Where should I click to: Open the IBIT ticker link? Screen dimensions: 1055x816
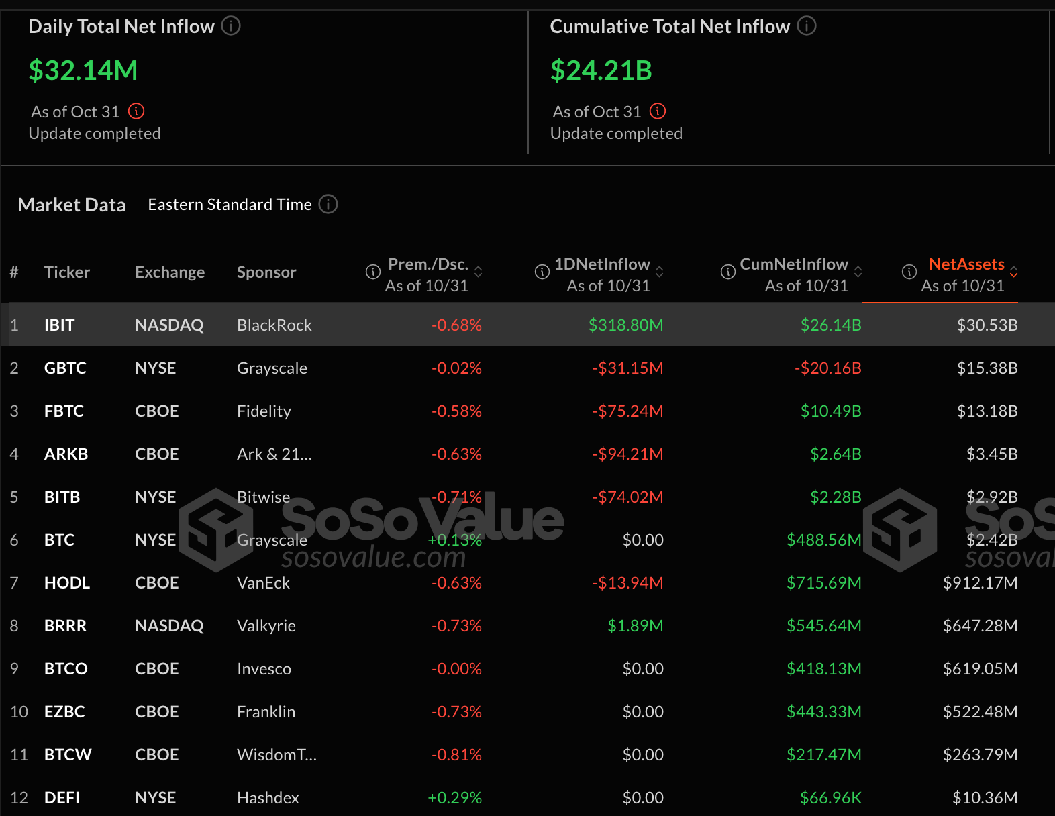tap(59, 325)
